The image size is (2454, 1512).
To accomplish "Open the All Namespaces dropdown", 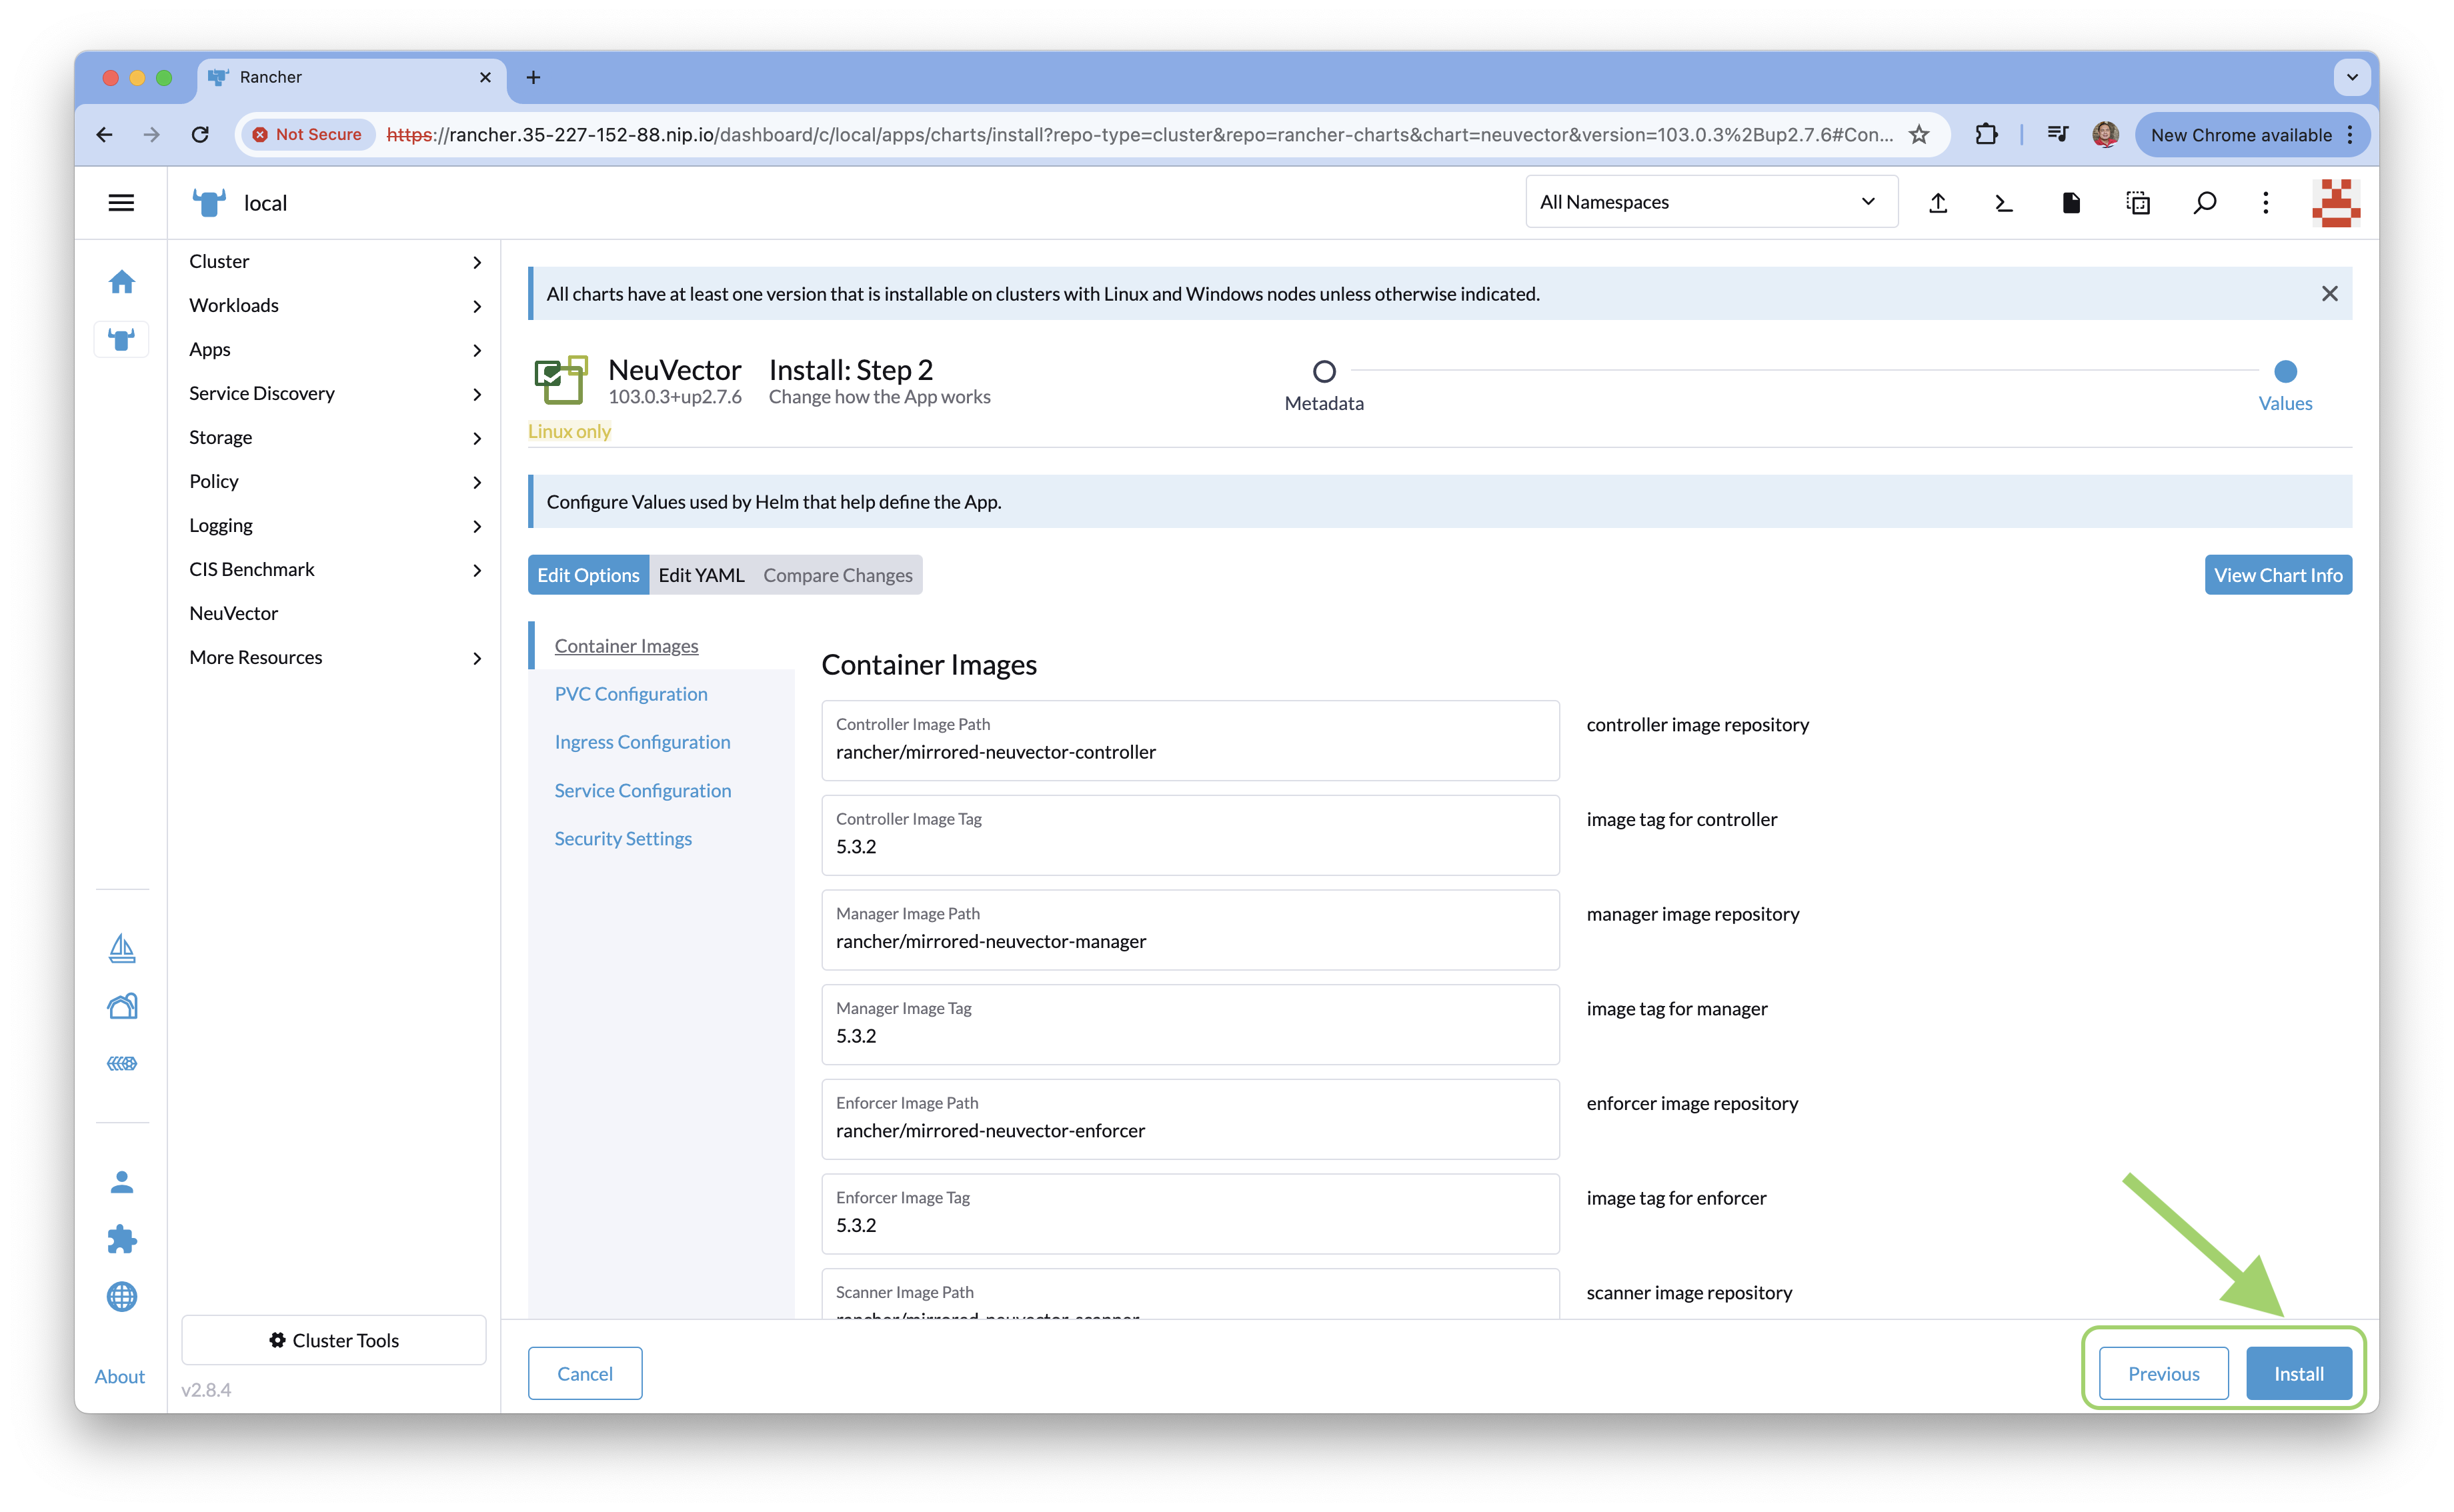I will click(x=1710, y=202).
